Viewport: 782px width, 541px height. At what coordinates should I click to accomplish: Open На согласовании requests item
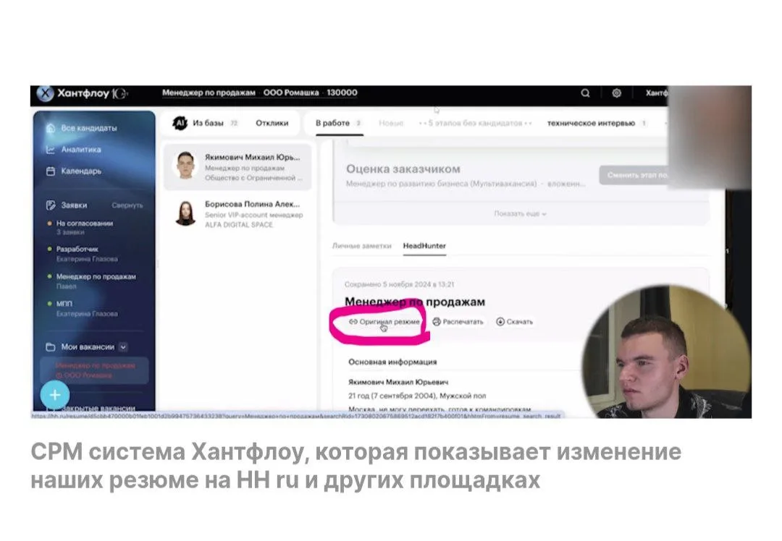point(84,227)
